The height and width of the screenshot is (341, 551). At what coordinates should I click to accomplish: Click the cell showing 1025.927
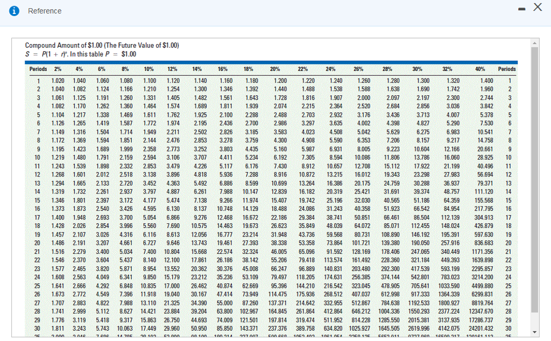(x=359, y=327)
